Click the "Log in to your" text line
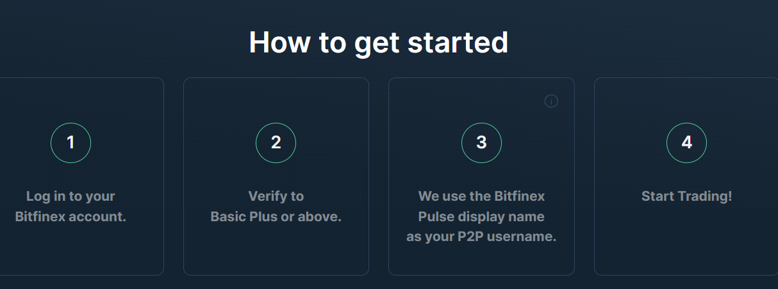Screen dimensions: 778x289 70,196
